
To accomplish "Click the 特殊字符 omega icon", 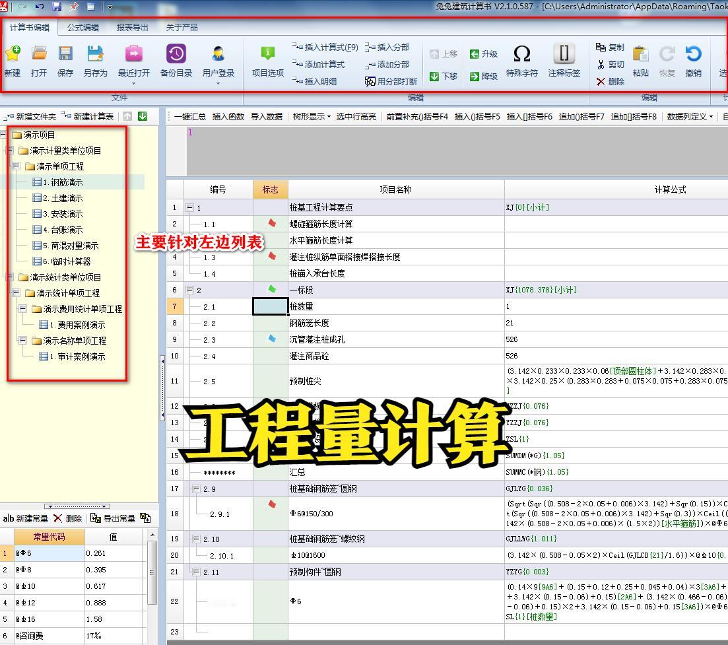I will click(x=521, y=55).
